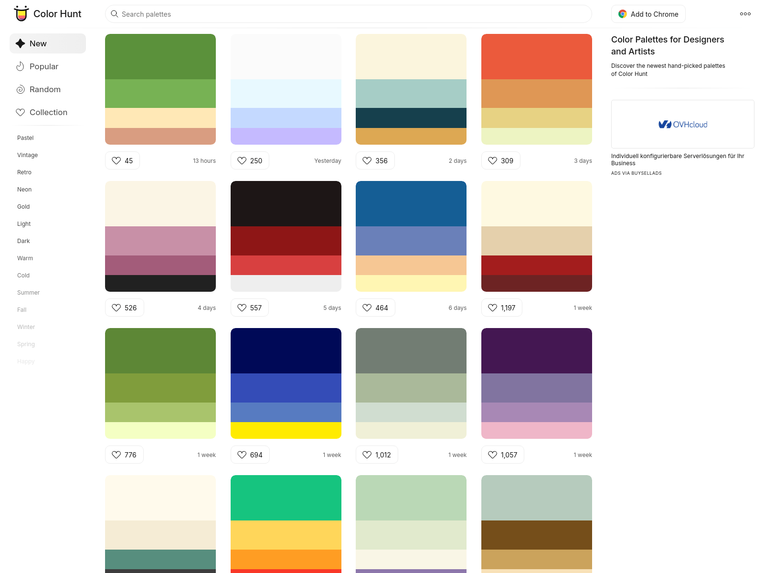The width and height of the screenshot is (764, 573).
Task: Click the red-orange swatch in 3 days palette
Action: (537, 56)
